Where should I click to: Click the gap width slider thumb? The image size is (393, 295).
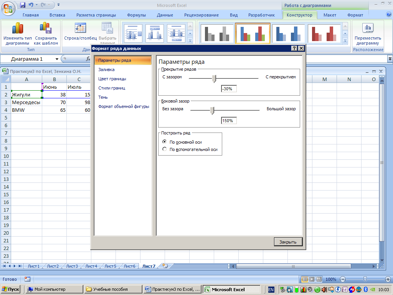pos(212,111)
